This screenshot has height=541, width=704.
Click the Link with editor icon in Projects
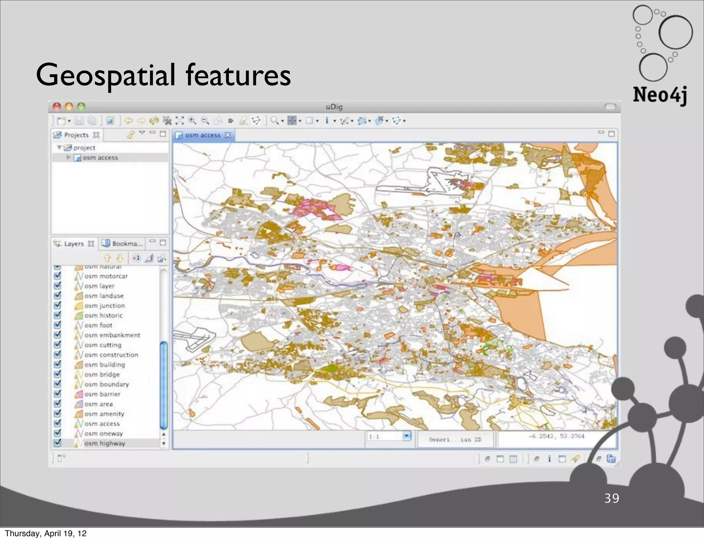pos(131,134)
